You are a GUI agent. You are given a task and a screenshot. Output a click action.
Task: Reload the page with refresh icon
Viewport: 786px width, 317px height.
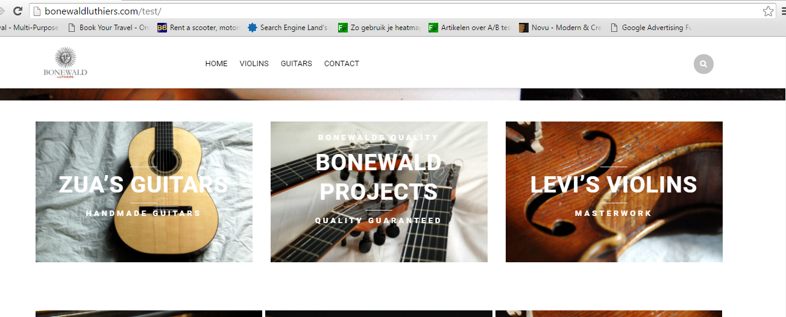click(x=18, y=11)
